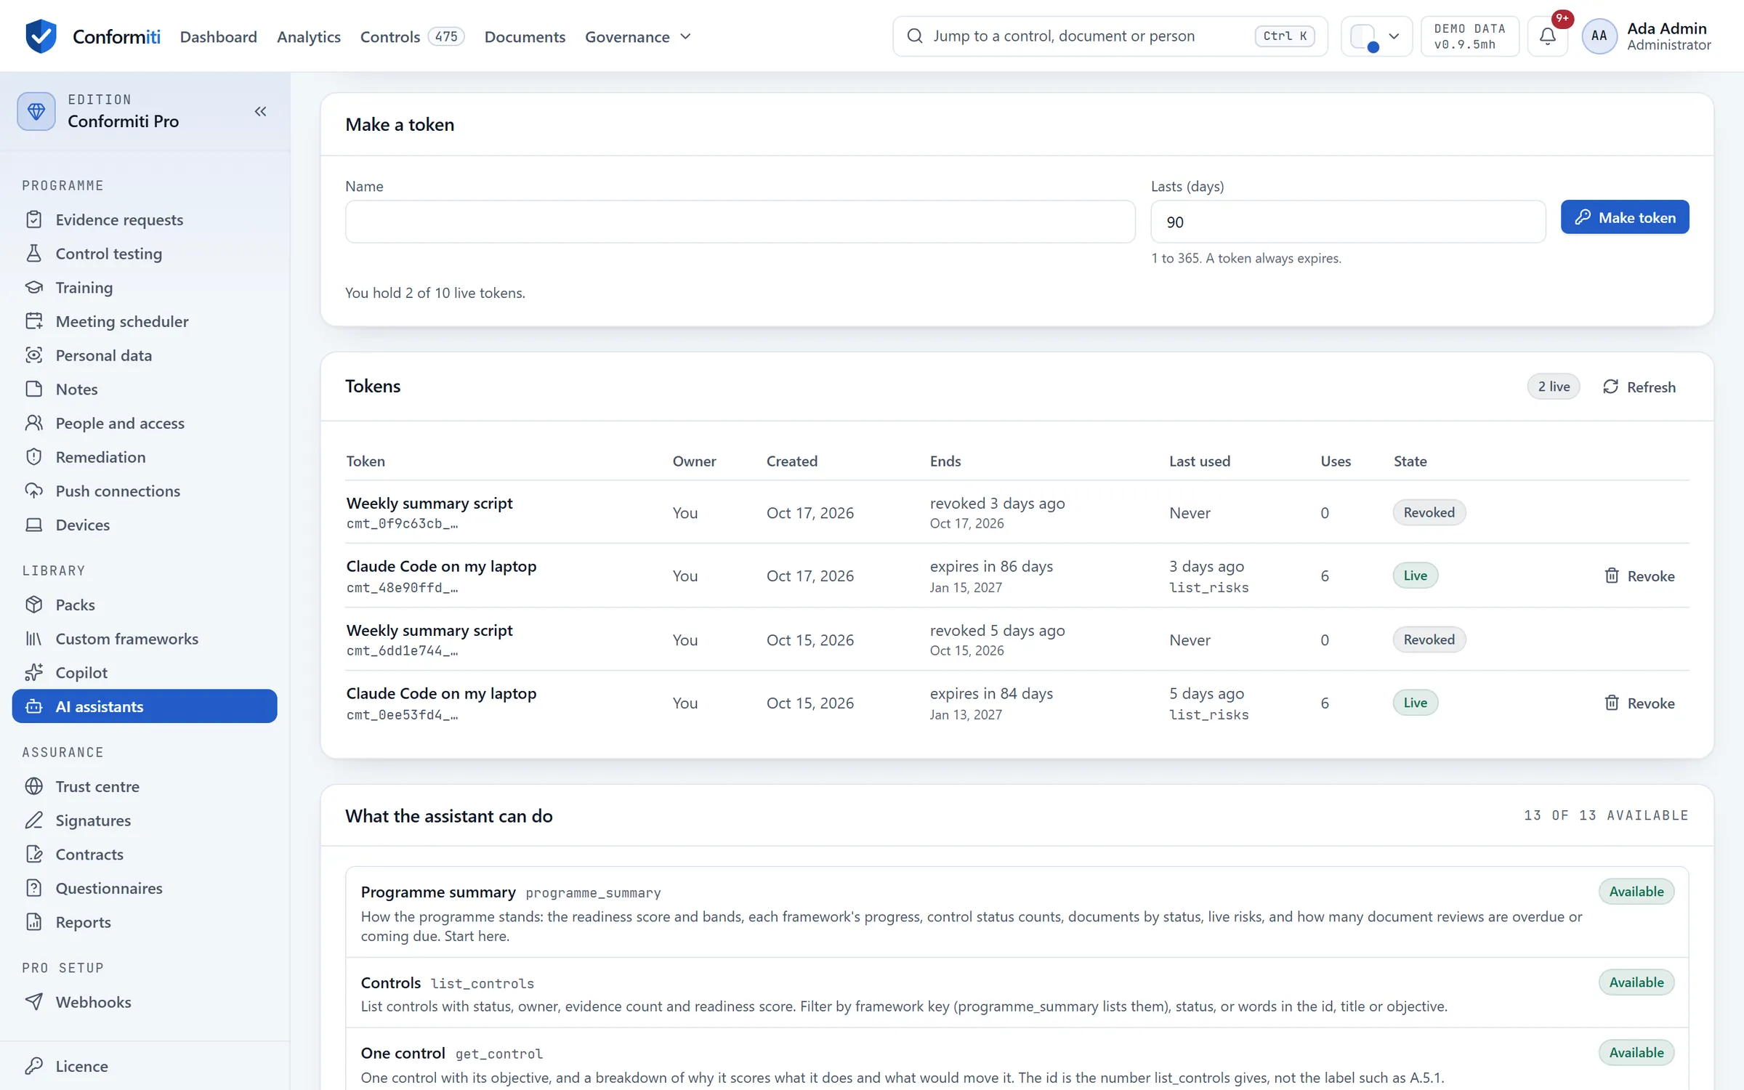This screenshot has width=1744, height=1090.
Task: Open Training graduation cap icon
Action: [33, 287]
